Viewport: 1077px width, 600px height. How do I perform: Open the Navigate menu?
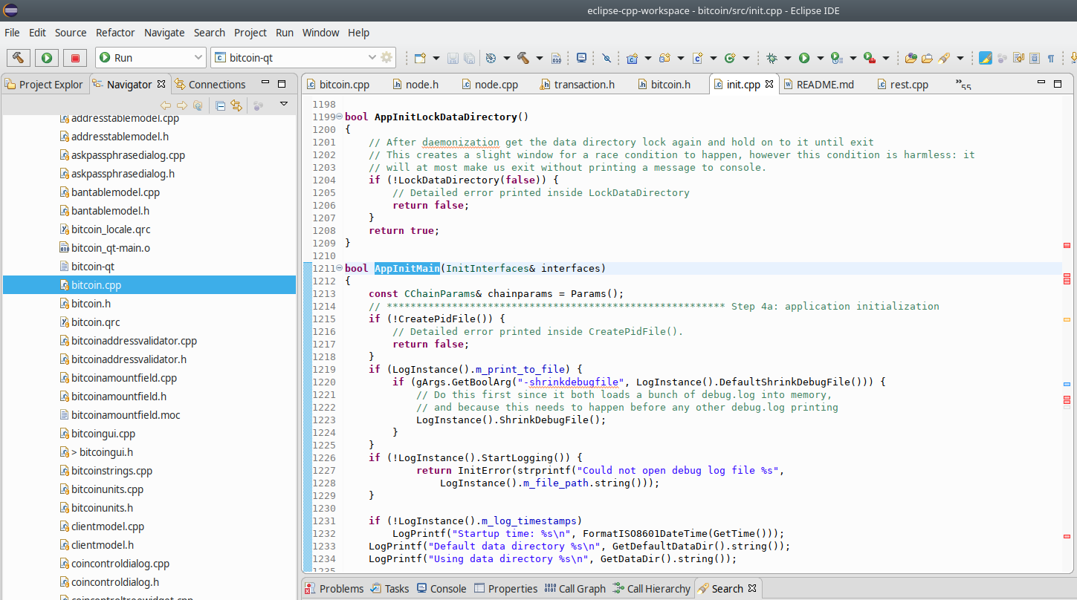164,33
